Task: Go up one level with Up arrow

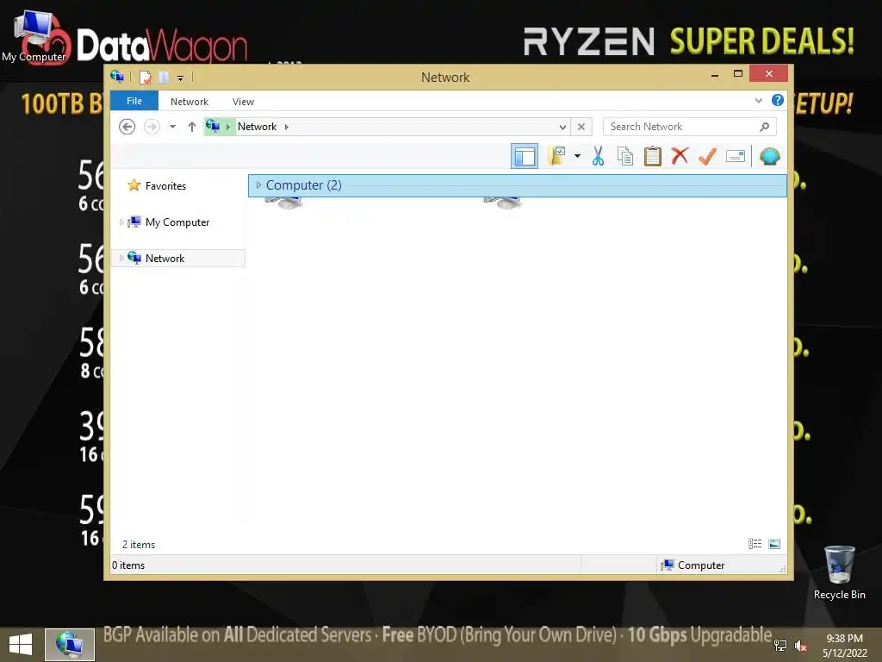Action: pyautogui.click(x=192, y=127)
